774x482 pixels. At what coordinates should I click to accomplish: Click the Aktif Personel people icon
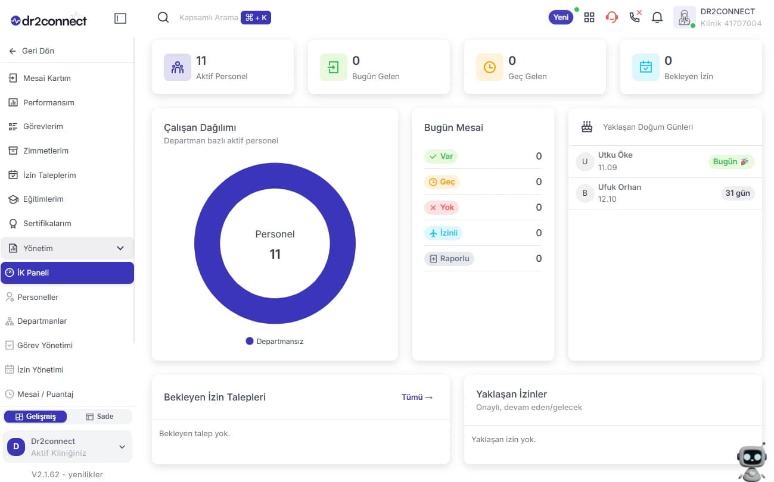(178, 67)
